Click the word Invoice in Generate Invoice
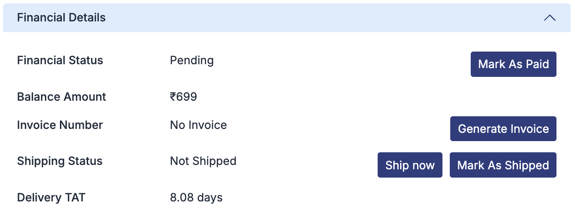 (529, 129)
